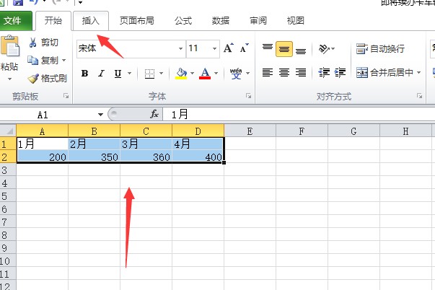Expand copy options arrow
The width and height of the screenshot is (435, 290).
63,60
